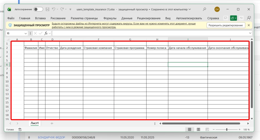Click the Comments speech bubble icon
The width and height of the screenshot is (260, 140).
coord(225,18)
